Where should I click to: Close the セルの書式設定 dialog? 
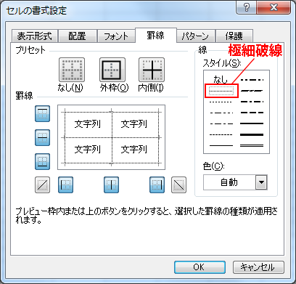tap(274, 8)
